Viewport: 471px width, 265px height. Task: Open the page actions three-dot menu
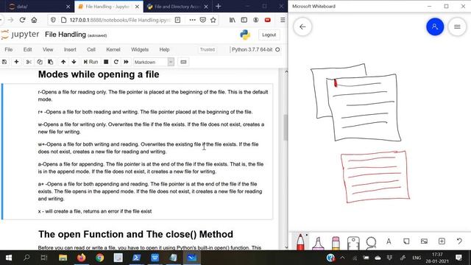(x=192, y=20)
